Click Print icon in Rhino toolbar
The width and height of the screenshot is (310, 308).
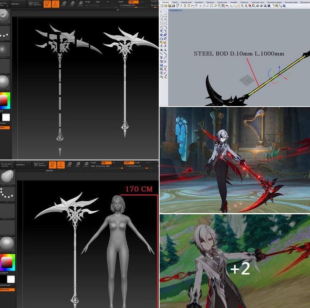point(174,6)
